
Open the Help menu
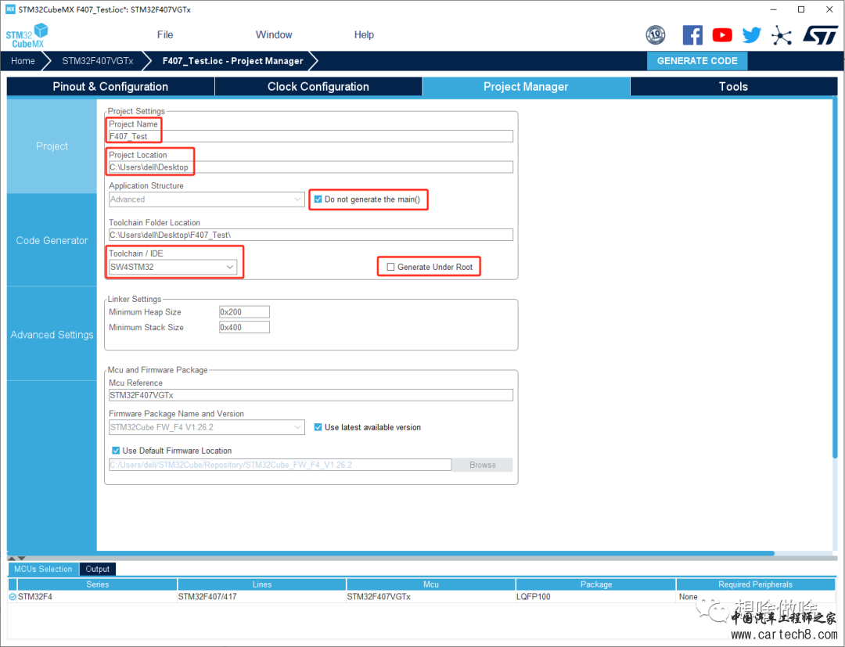click(x=364, y=34)
